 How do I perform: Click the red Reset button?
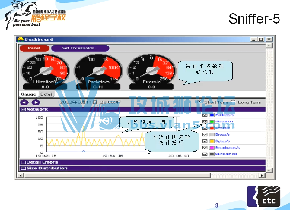click(x=34, y=48)
